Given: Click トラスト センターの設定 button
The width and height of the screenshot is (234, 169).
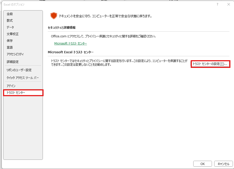Looking at the screenshot, I should (x=210, y=64).
